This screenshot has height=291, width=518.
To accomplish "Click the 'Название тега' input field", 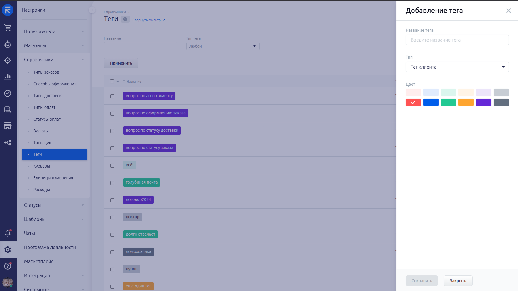I will pos(457,40).
